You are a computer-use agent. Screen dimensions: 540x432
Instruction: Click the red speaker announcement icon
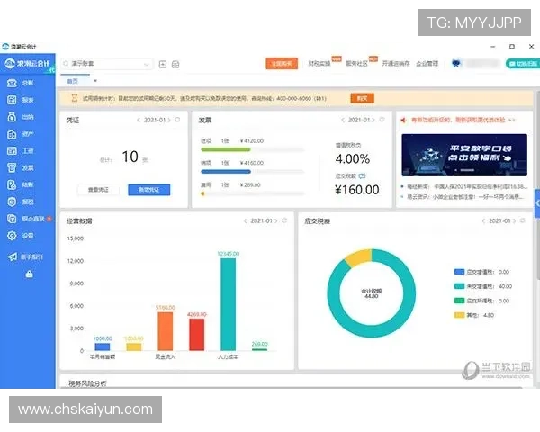coord(403,121)
